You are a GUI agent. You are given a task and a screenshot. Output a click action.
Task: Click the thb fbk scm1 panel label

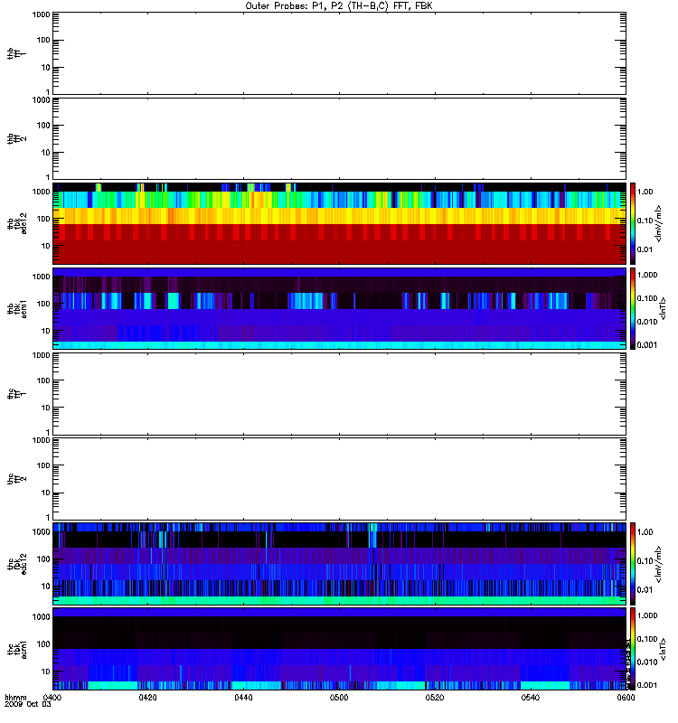point(16,309)
